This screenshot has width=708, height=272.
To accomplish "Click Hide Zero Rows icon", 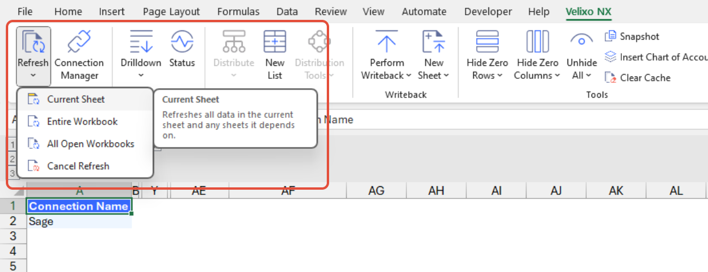I will click(487, 43).
